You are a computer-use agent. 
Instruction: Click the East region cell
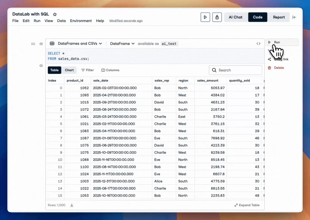coord(185,117)
